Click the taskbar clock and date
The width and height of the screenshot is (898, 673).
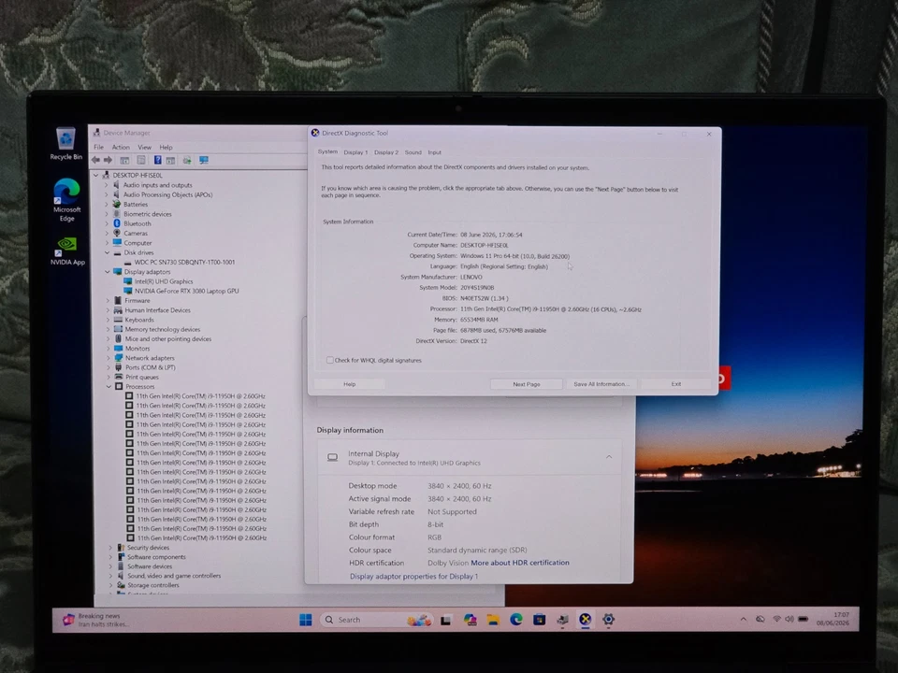[x=833, y=619]
